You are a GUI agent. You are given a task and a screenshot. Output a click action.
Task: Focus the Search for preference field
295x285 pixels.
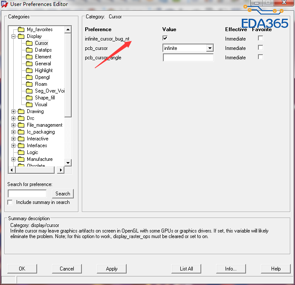point(27,194)
